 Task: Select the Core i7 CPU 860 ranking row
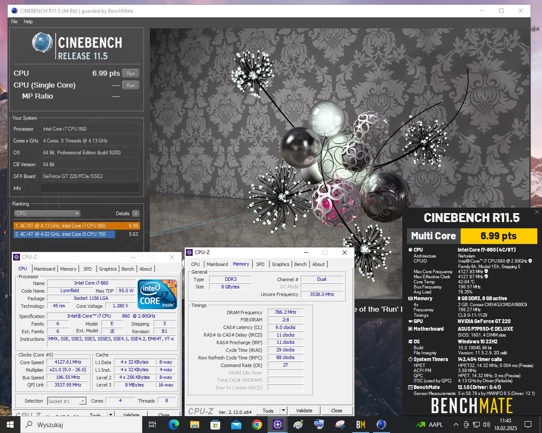pyautogui.click(x=76, y=226)
